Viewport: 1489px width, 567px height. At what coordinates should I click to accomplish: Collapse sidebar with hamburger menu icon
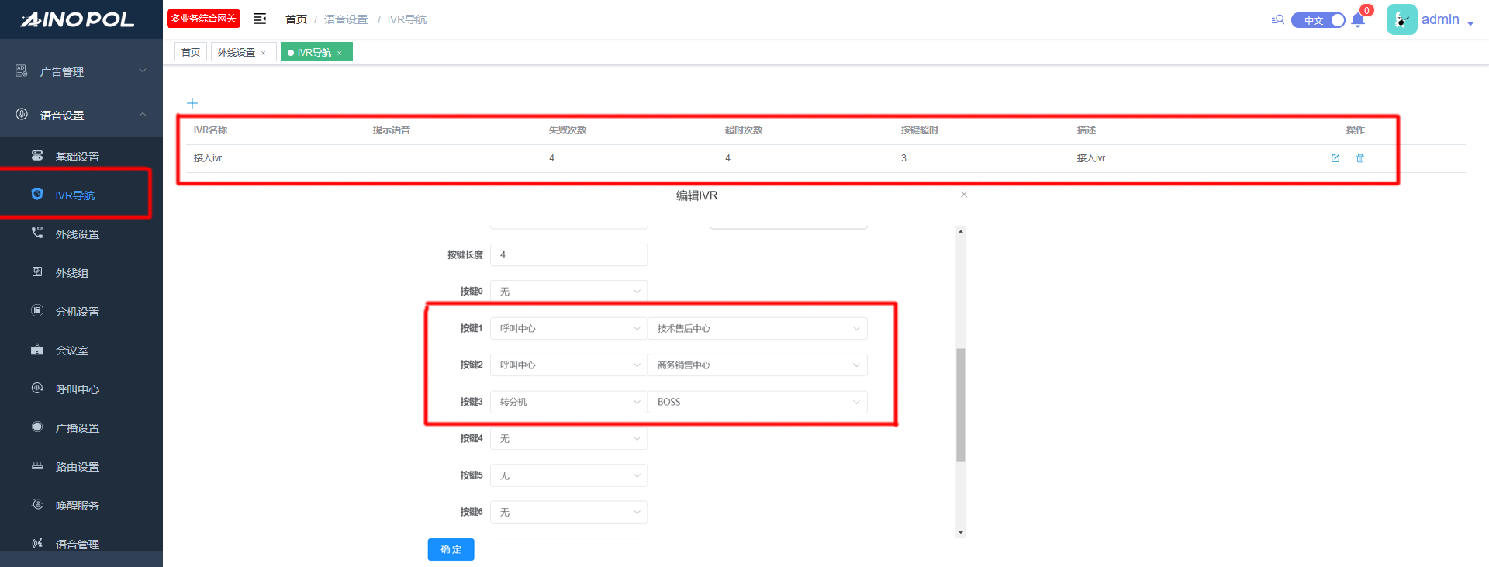click(x=260, y=19)
